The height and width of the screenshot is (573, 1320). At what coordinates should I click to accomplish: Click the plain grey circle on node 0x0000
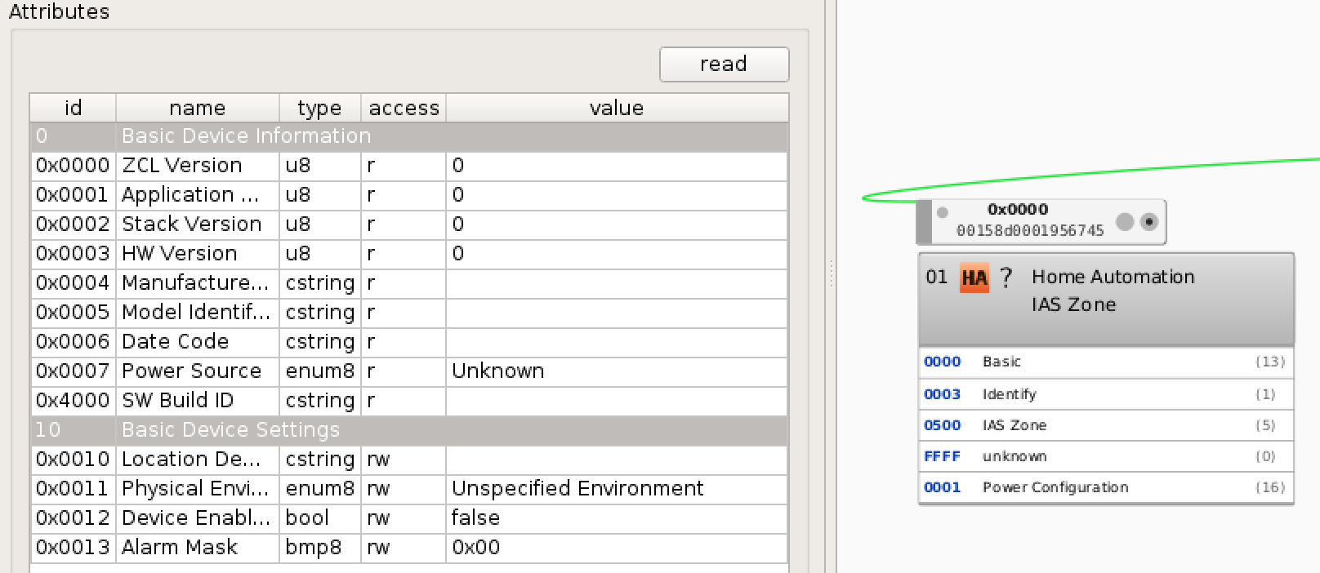point(1125,221)
